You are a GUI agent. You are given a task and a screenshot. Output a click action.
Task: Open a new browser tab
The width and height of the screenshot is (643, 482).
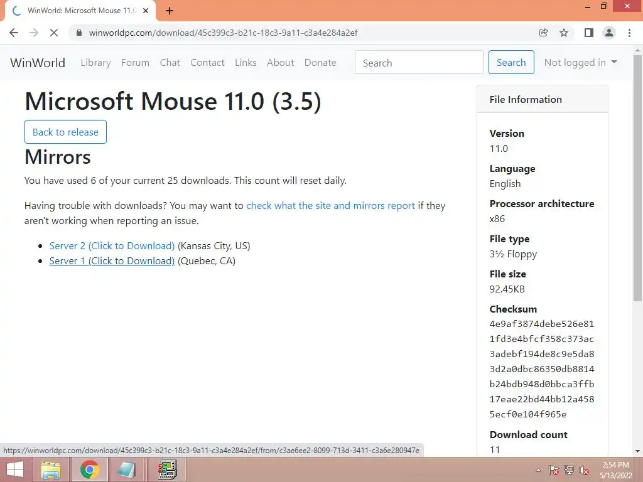[170, 11]
